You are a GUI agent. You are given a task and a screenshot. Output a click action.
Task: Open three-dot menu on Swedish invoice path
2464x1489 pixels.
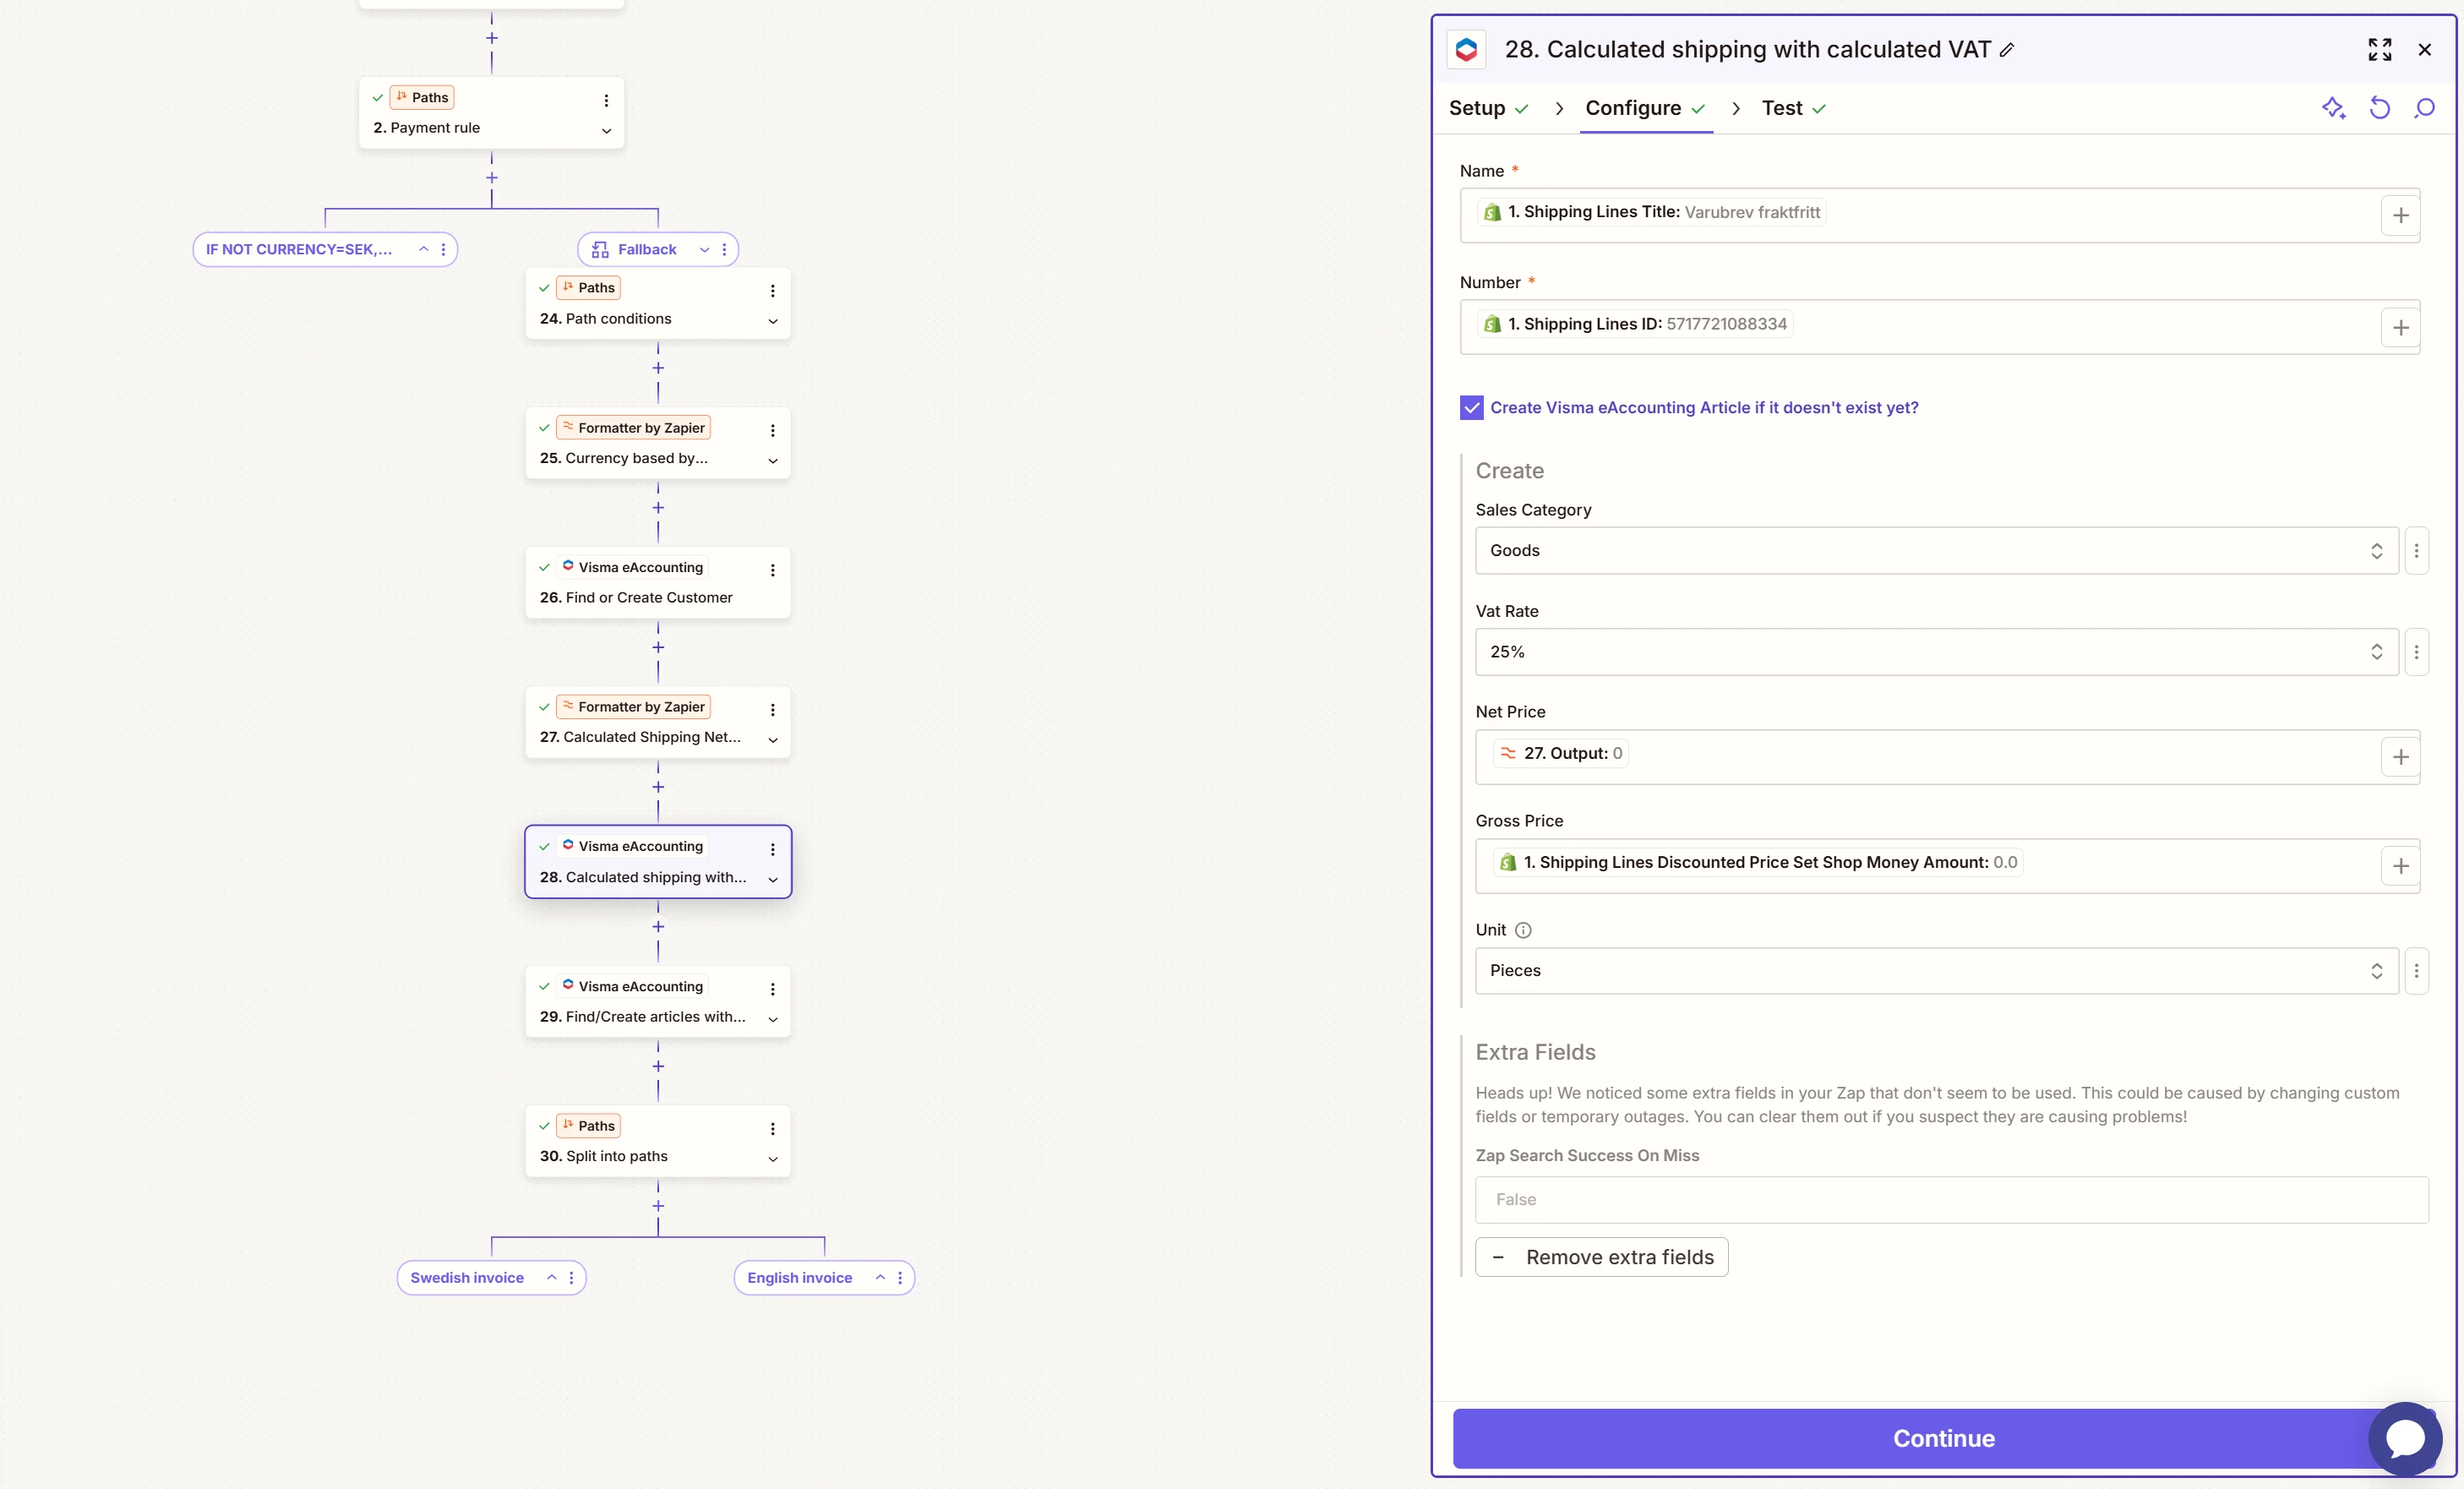[571, 1278]
